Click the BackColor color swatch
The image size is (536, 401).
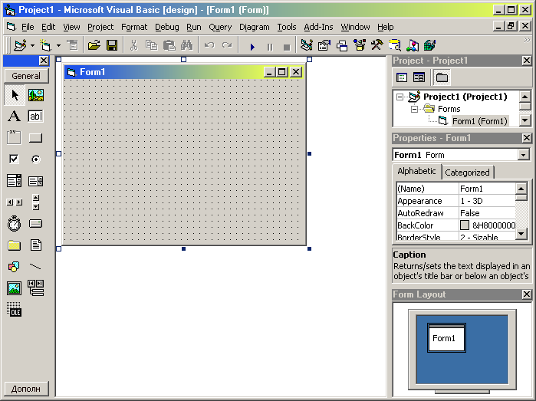[x=465, y=225]
